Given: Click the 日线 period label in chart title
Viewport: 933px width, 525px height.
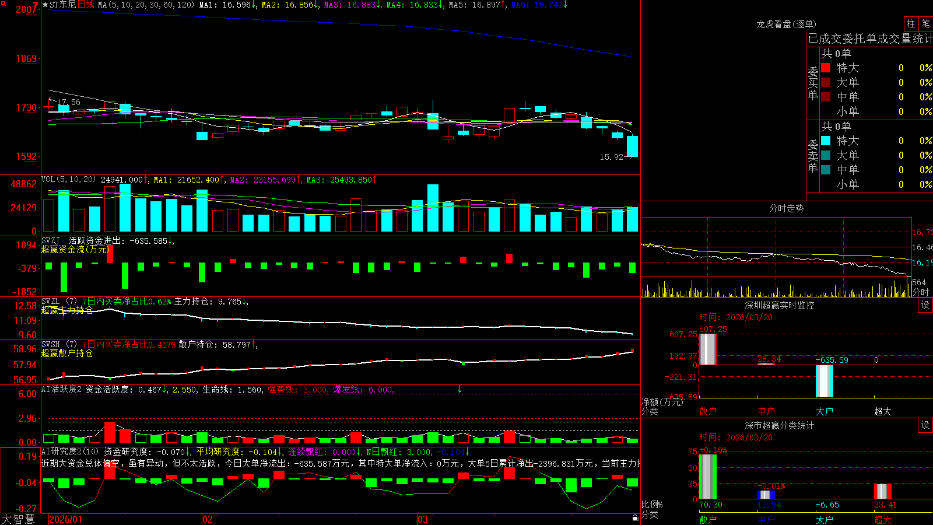Looking at the screenshot, I should 86,5.
